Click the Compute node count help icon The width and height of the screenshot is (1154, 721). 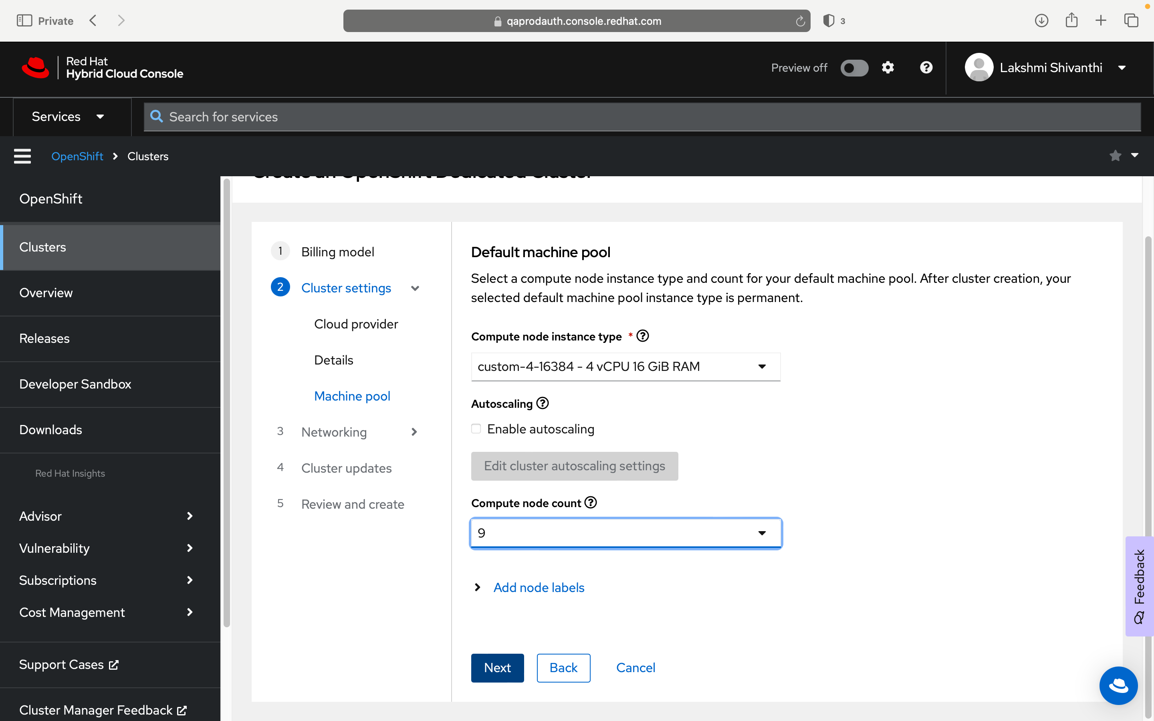click(x=591, y=503)
